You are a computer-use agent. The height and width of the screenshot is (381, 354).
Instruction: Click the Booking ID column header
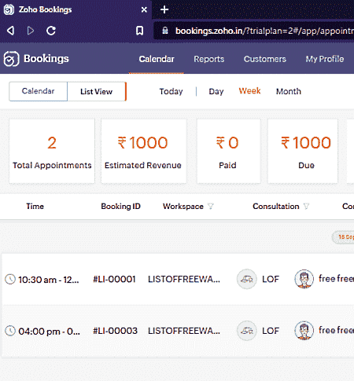[x=120, y=207]
